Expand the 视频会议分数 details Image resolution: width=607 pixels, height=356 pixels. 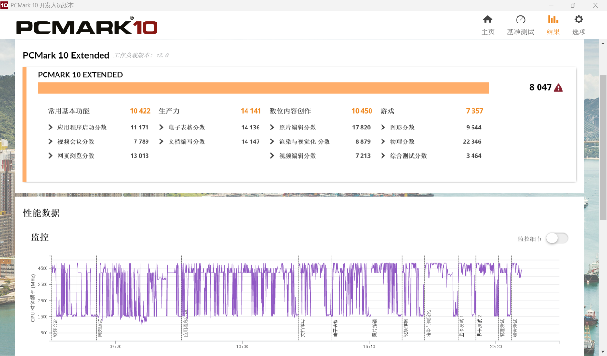click(51, 142)
